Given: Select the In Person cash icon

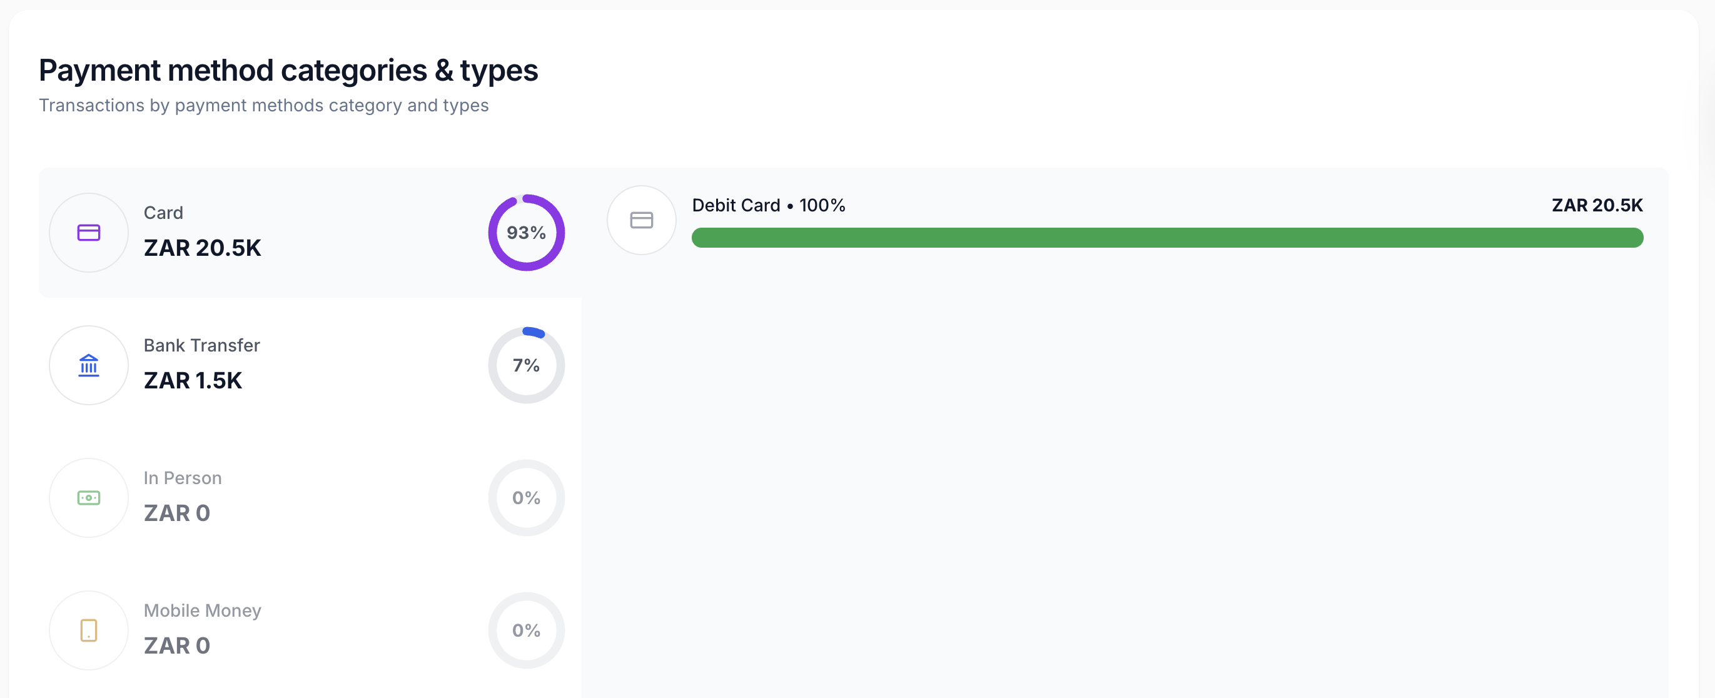Looking at the screenshot, I should [89, 497].
